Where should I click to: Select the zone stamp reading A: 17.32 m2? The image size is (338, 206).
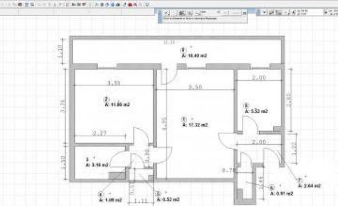pyautogui.click(x=195, y=125)
